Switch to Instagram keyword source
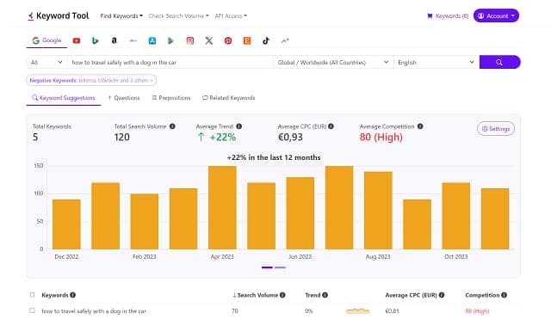 (x=190, y=40)
